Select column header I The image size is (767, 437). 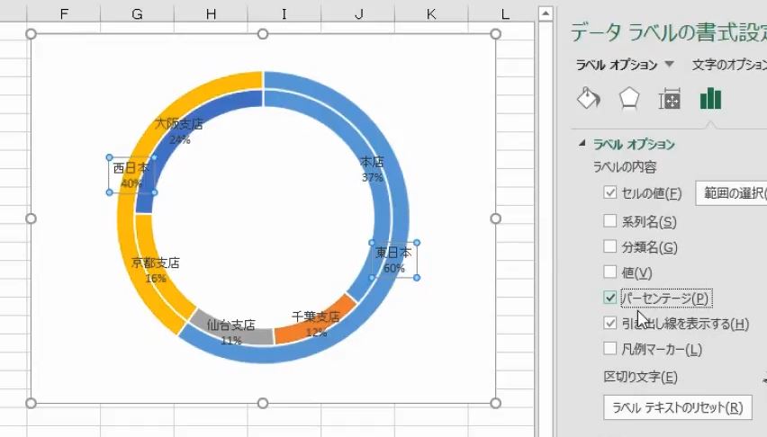(284, 13)
